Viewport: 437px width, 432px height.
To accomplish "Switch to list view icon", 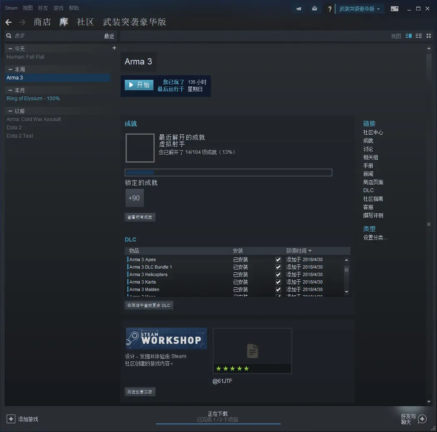I will [x=419, y=36].
